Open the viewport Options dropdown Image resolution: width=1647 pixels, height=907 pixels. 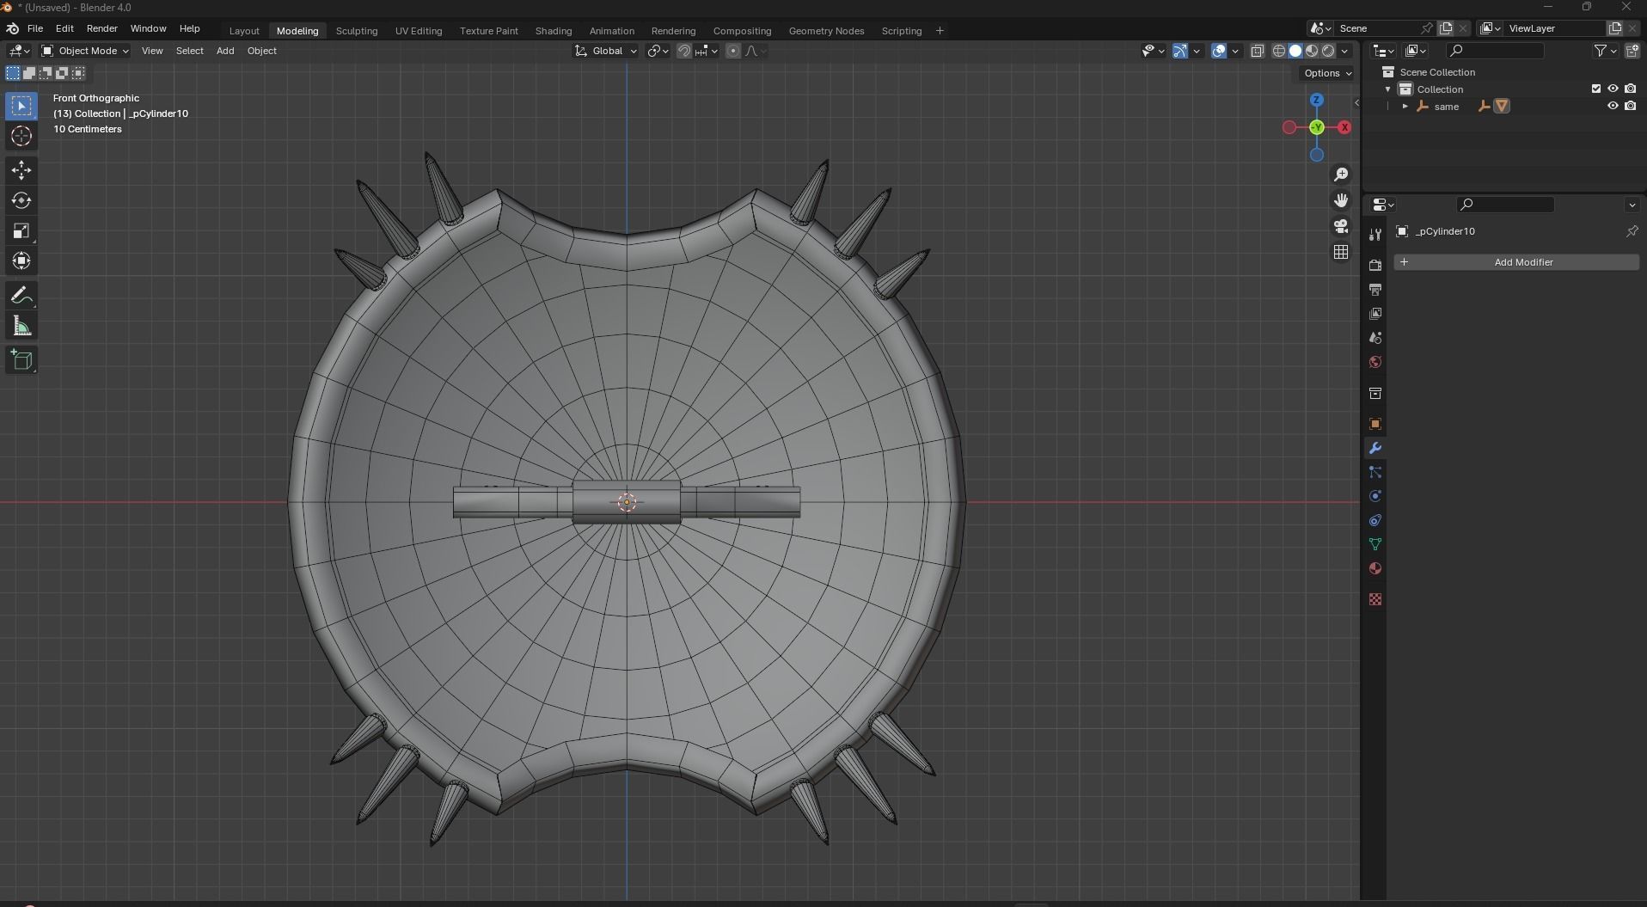pos(1327,73)
